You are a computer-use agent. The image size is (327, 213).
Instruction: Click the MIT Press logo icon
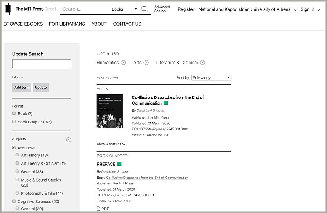(x=7, y=9)
